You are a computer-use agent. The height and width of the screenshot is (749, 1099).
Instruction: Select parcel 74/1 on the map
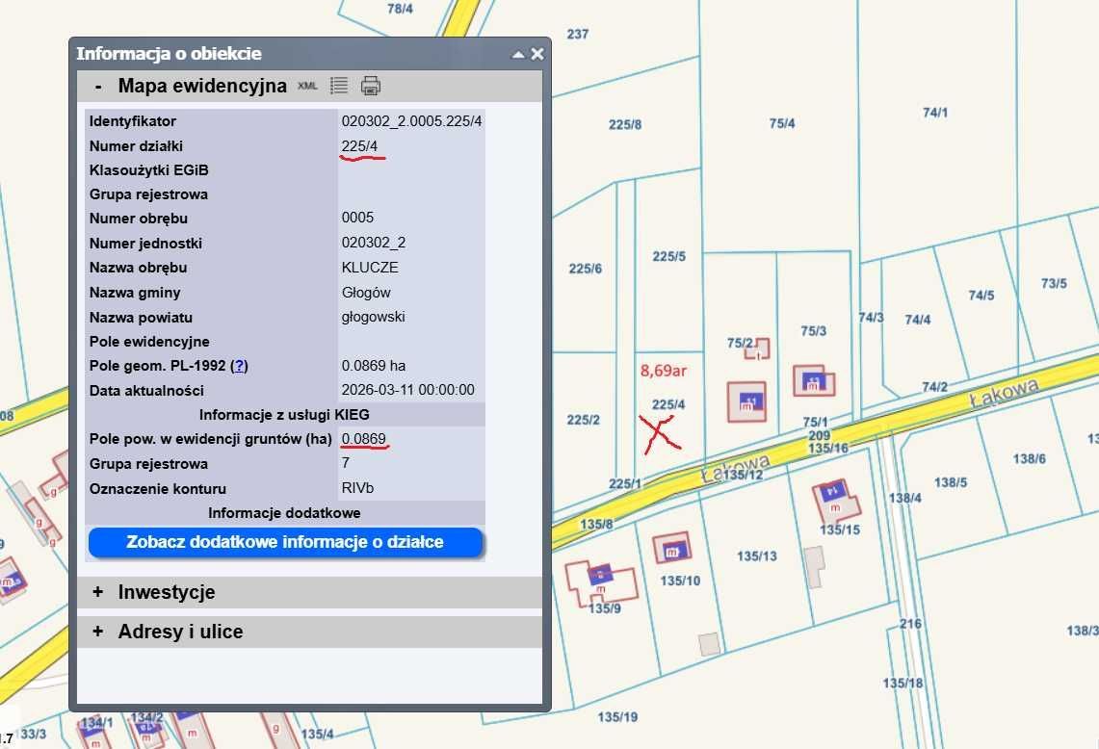click(x=934, y=113)
